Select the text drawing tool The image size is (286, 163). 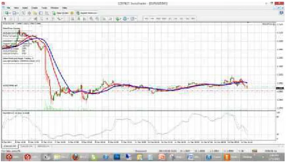(x=47, y=19)
